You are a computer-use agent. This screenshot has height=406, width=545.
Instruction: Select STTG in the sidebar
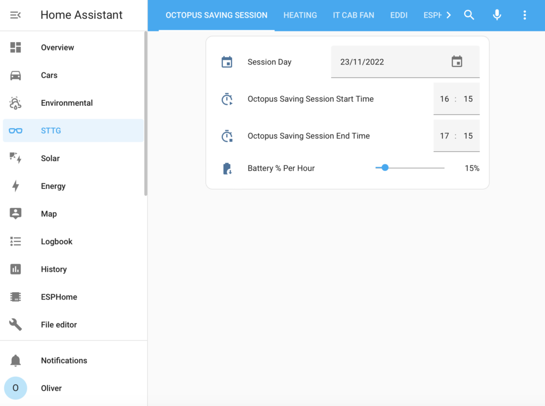click(x=73, y=131)
